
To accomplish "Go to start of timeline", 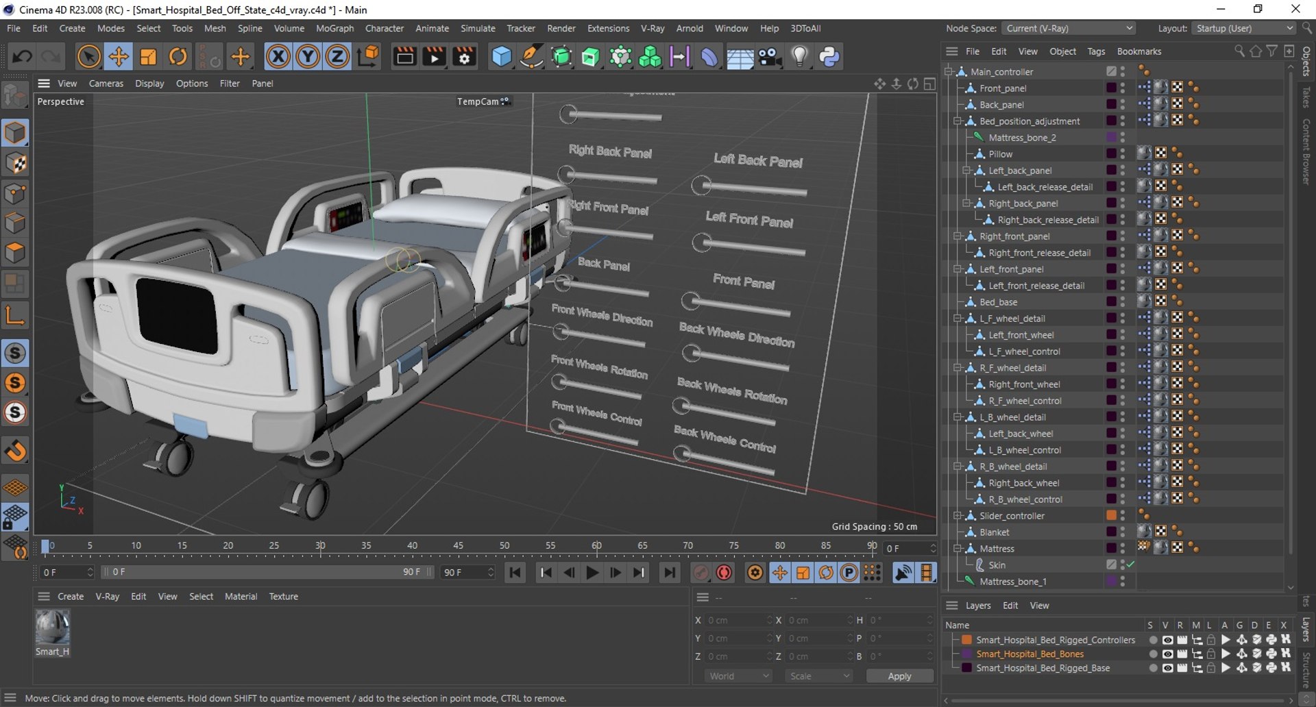I will (515, 573).
